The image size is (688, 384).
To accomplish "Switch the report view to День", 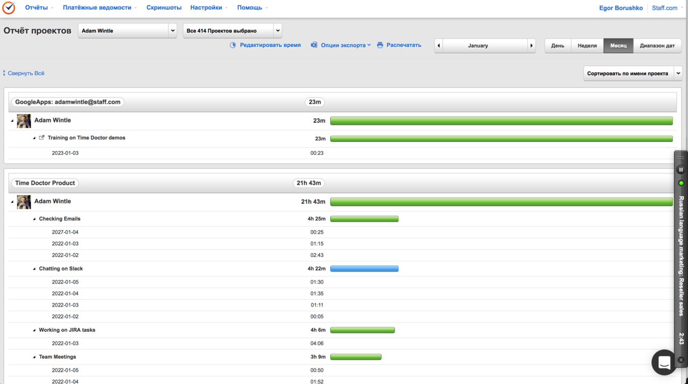I will [558, 46].
